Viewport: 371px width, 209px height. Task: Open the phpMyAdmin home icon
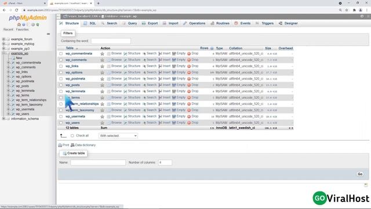[19, 24]
